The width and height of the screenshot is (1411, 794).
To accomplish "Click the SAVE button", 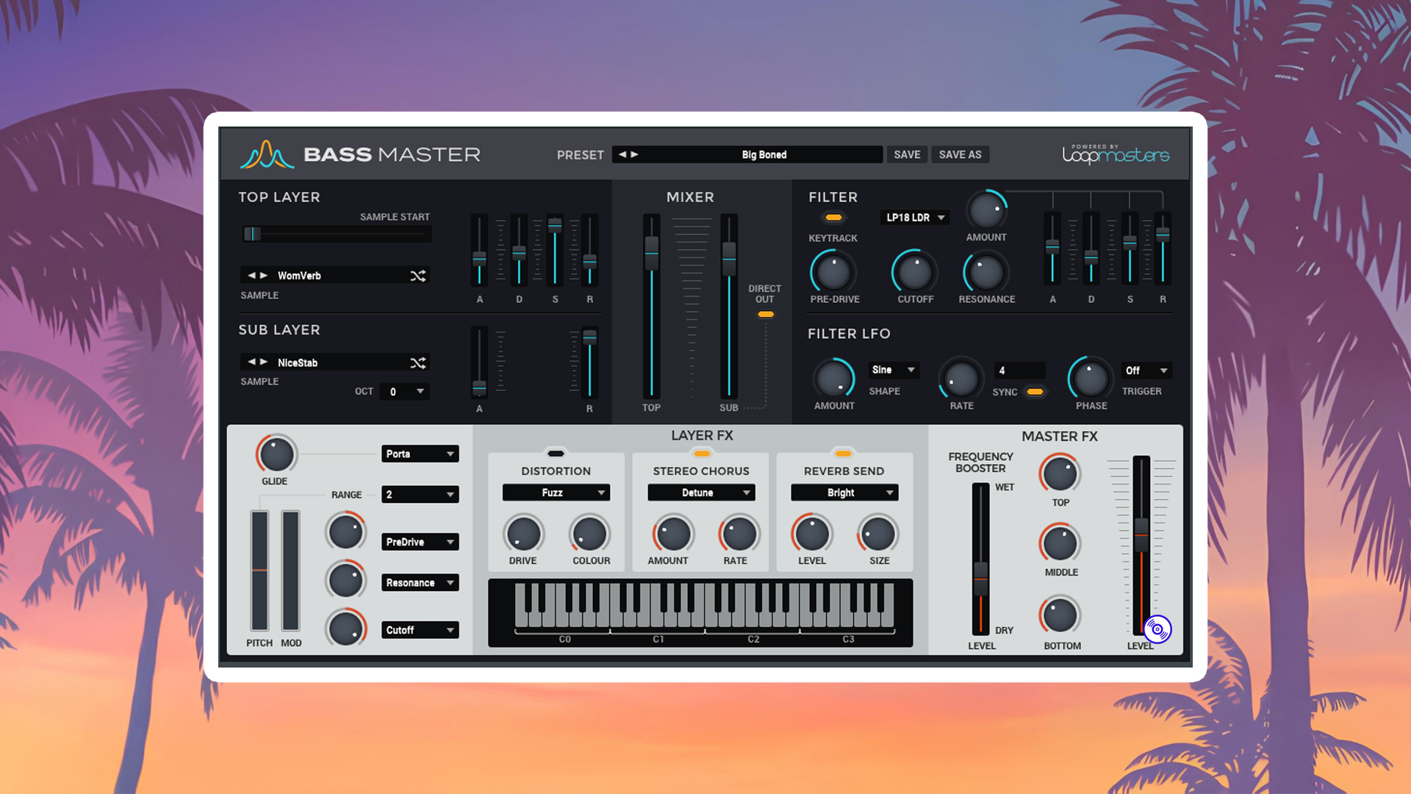I will pos(905,154).
